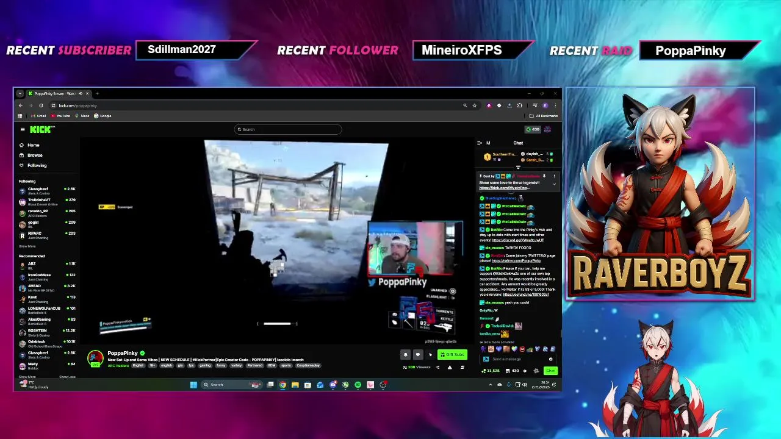Image resolution: width=781 pixels, height=439 pixels.
Task: Open the PoppaPinky channel avatar
Action: (x=96, y=358)
